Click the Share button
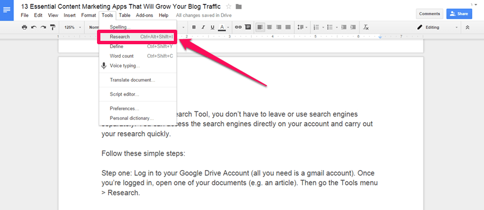Screen dimensions: 484x210 pos(459,13)
